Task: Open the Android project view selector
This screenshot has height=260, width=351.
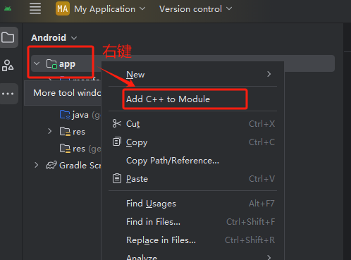Action: [54, 37]
